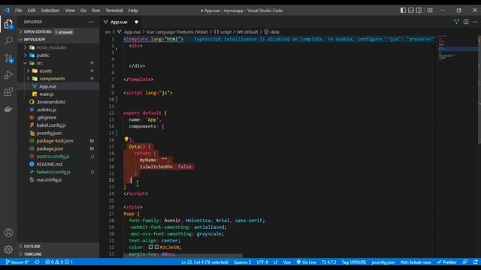Open the Terminal menu

(113, 10)
